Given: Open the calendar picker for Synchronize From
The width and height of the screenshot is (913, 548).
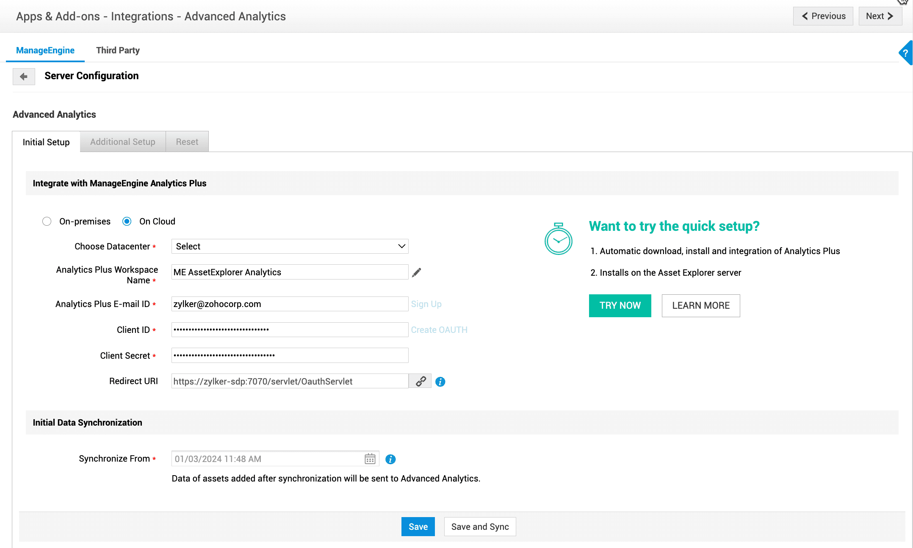Looking at the screenshot, I should pyautogui.click(x=370, y=459).
